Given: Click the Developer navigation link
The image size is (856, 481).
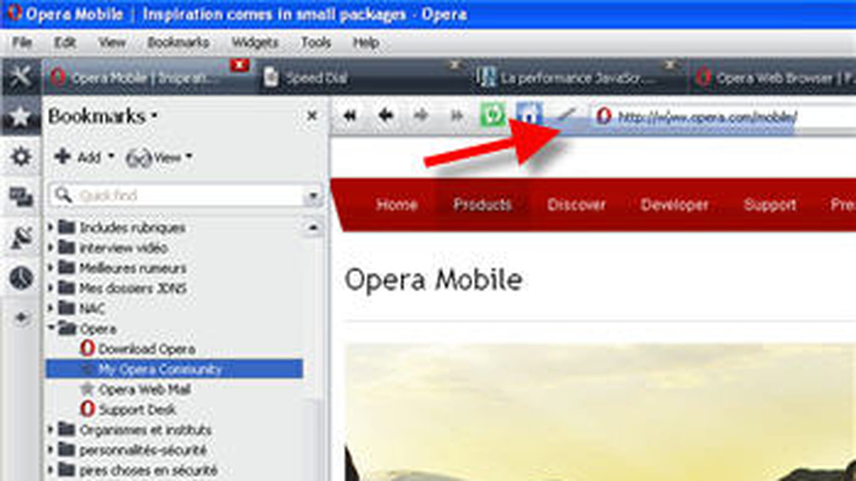Looking at the screenshot, I should point(674,204).
